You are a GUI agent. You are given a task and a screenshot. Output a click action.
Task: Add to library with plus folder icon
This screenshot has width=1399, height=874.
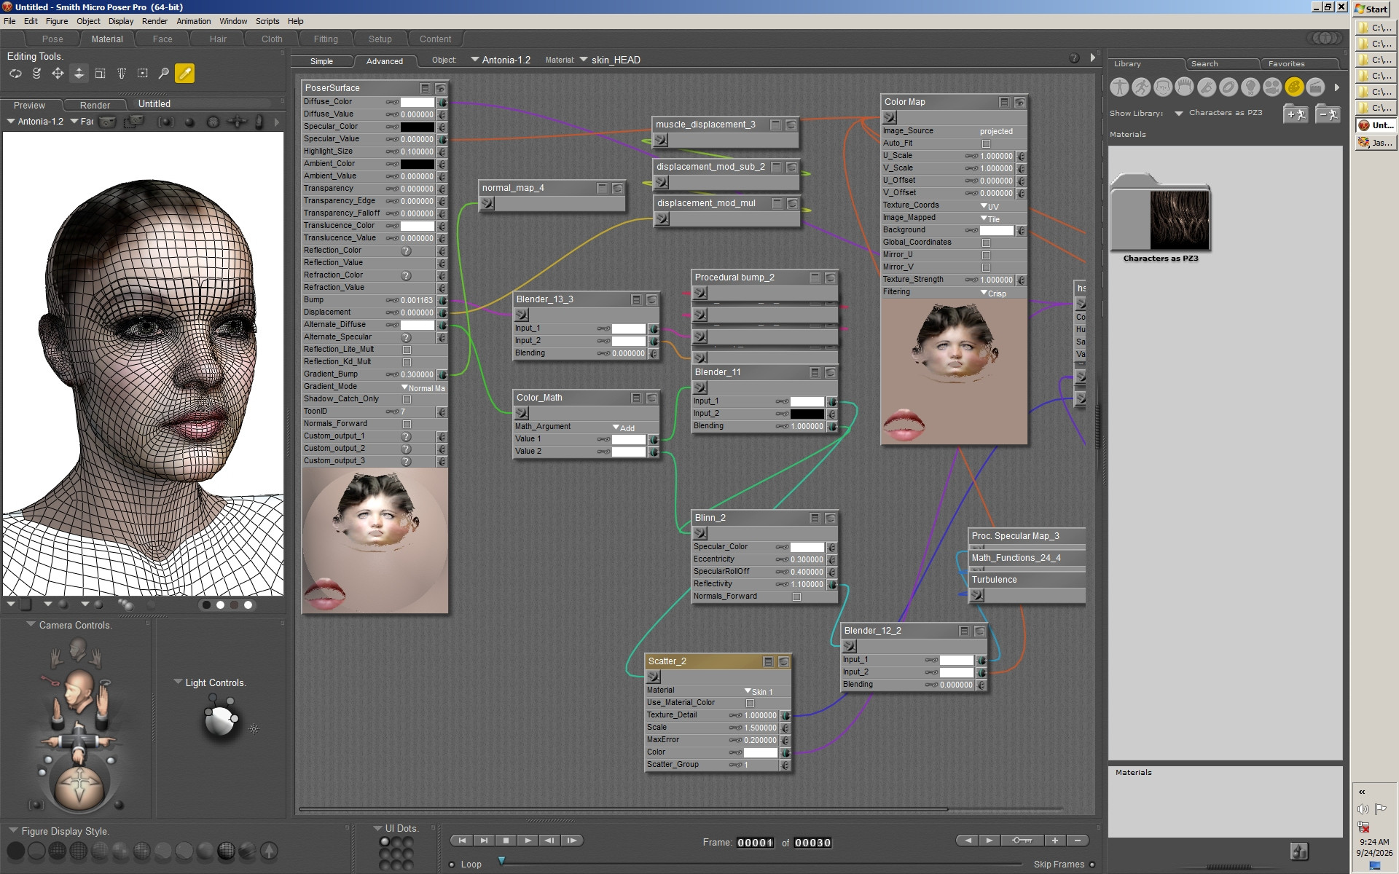point(1296,114)
